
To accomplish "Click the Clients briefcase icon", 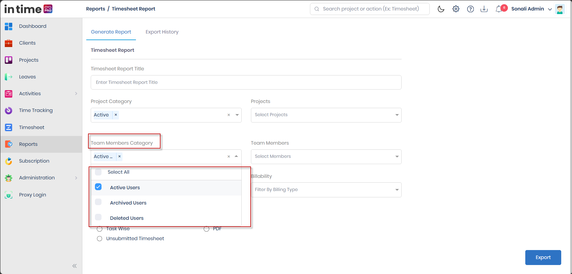I will click(x=9, y=43).
